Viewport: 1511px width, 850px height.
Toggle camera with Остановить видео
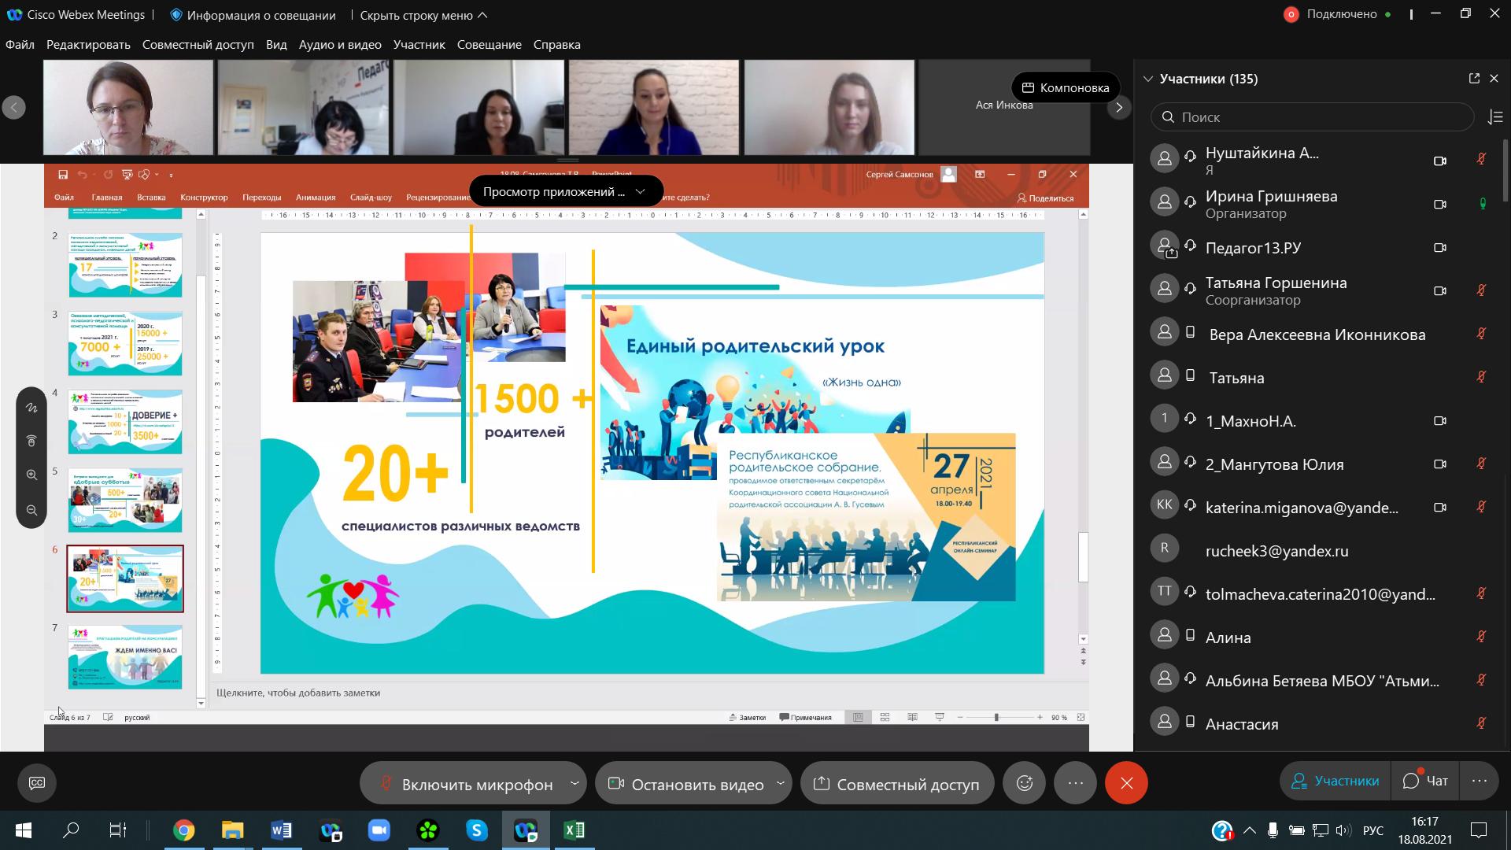coord(685,784)
